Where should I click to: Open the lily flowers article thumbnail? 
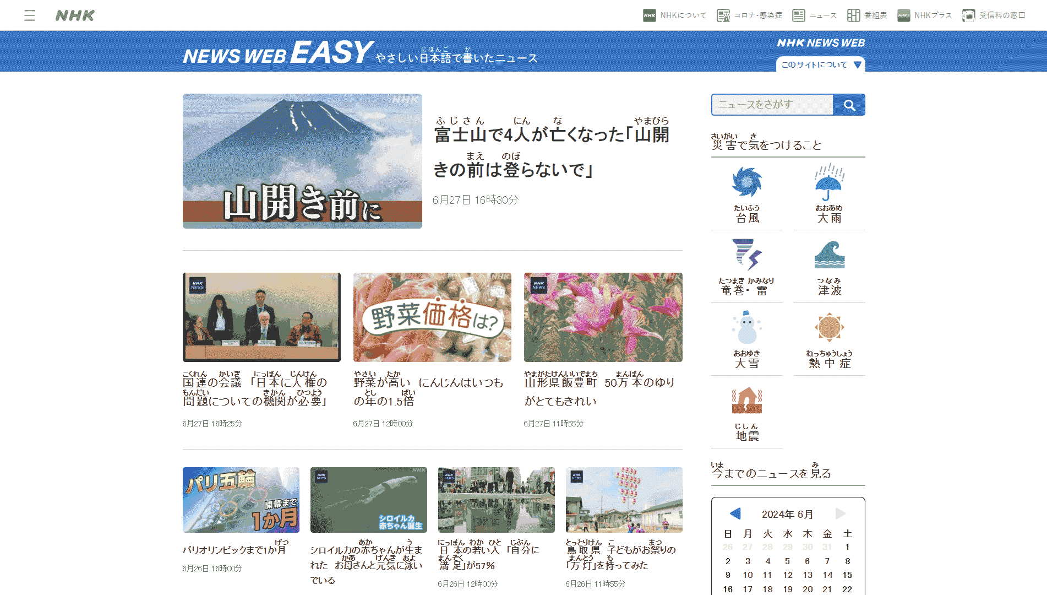point(603,317)
